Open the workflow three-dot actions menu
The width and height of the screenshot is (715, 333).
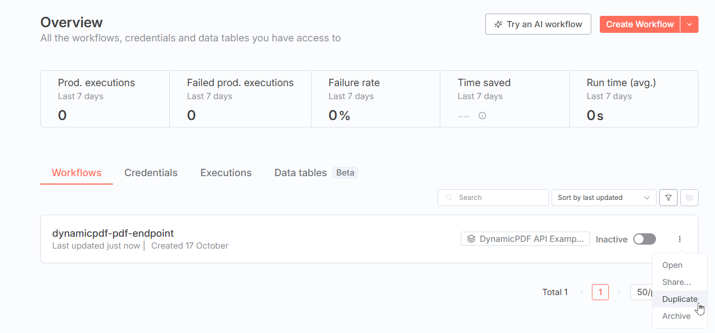(680, 239)
